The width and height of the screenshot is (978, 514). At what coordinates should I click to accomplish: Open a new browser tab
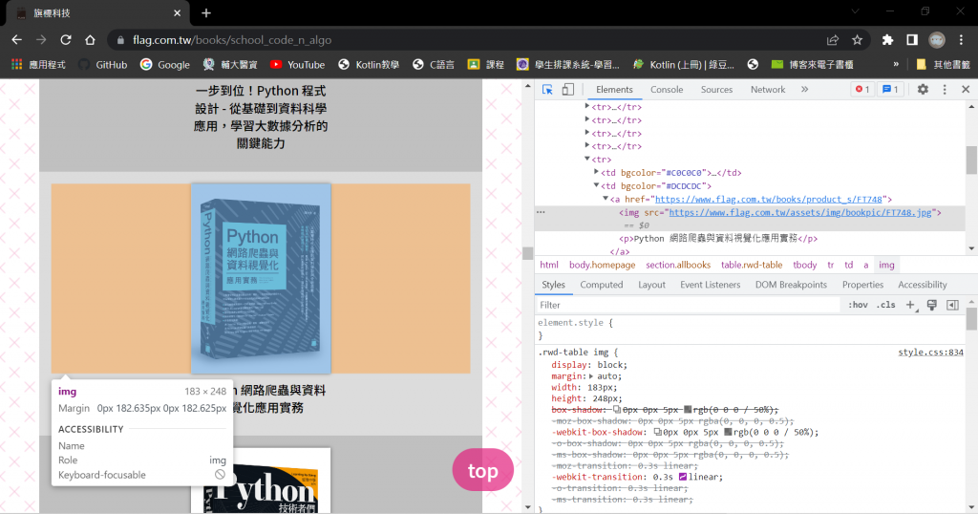206,12
